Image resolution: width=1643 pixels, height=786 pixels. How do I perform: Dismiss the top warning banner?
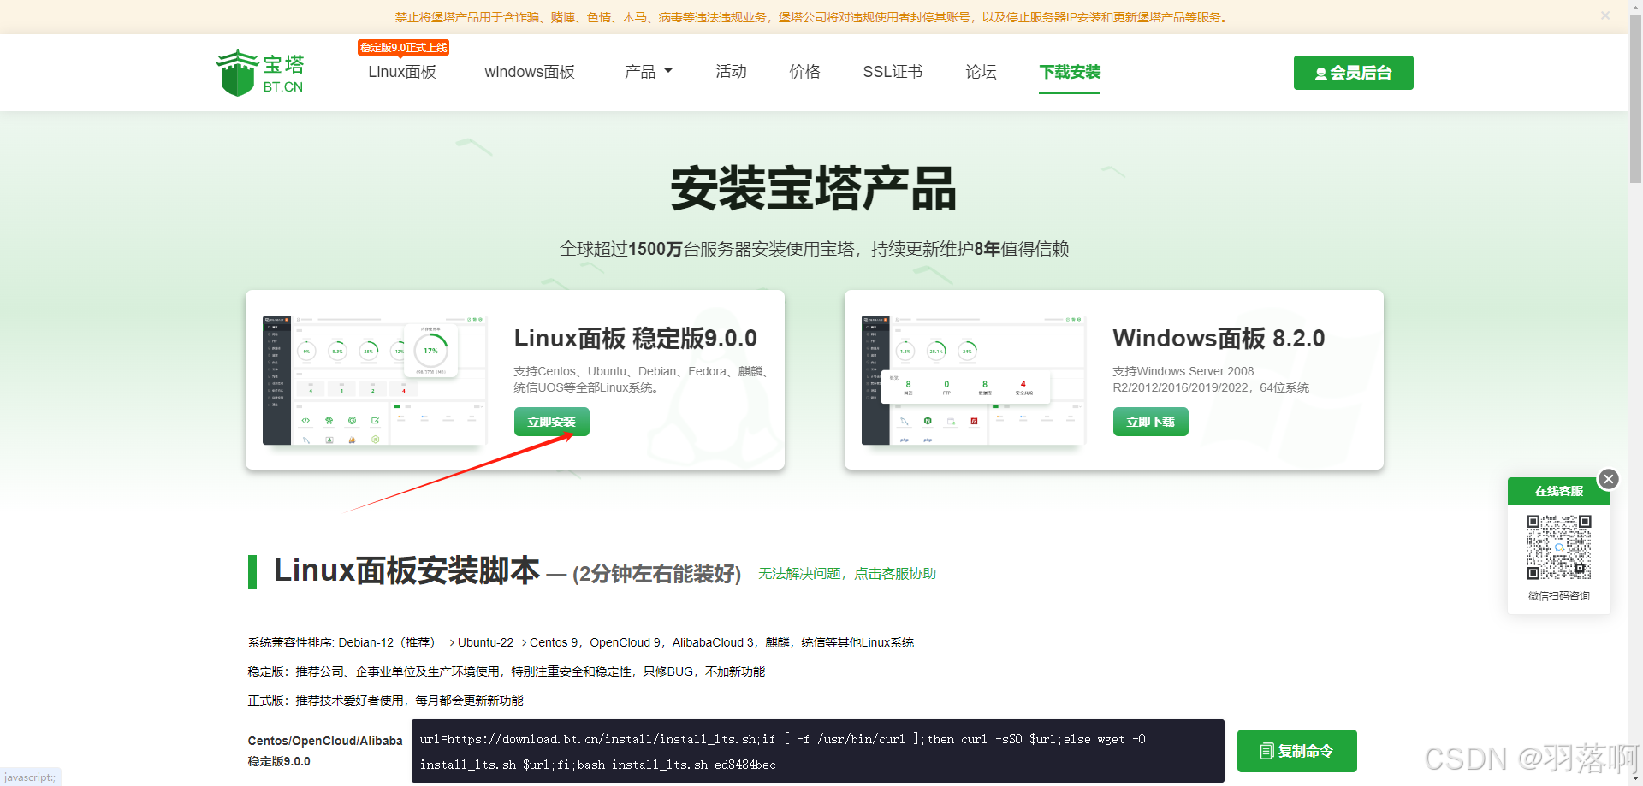point(1605,15)
